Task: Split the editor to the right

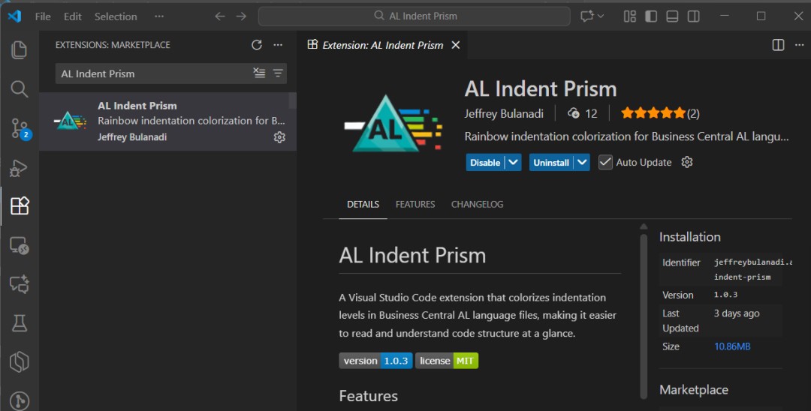Action: pos(779,45)
